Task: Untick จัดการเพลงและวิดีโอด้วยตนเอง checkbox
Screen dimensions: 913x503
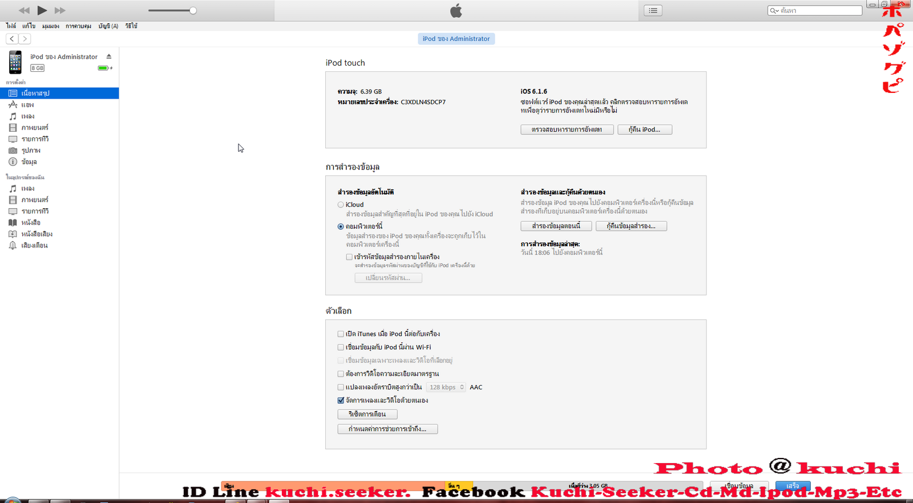Action: (341, 400)
